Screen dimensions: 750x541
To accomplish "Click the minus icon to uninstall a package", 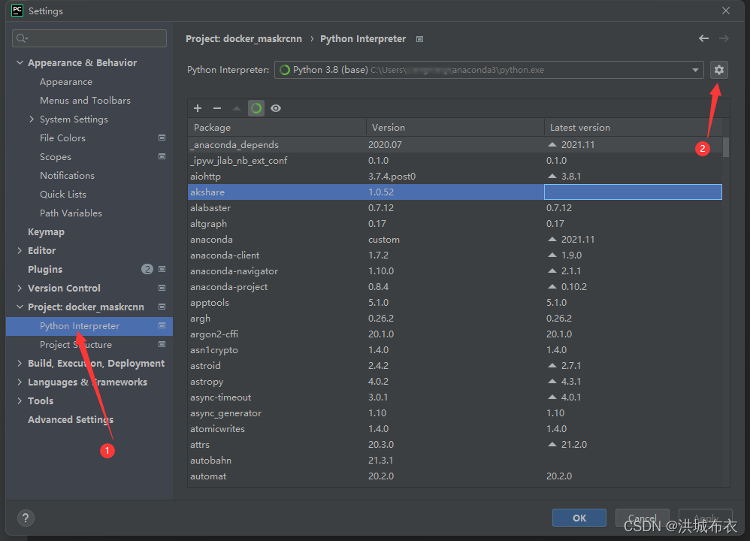I will [x=217, y=108].
